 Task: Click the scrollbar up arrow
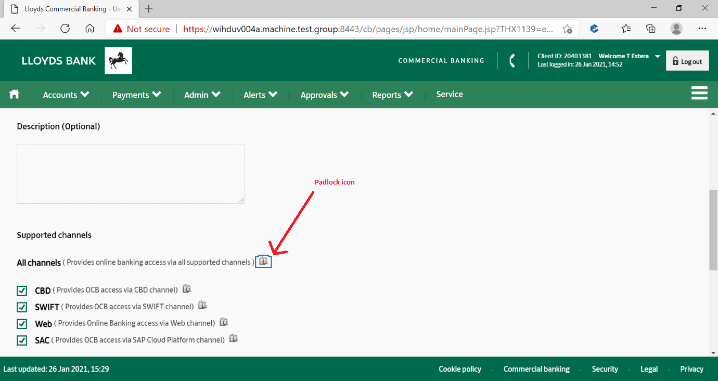pyautogui.click(x=713, y=113)
